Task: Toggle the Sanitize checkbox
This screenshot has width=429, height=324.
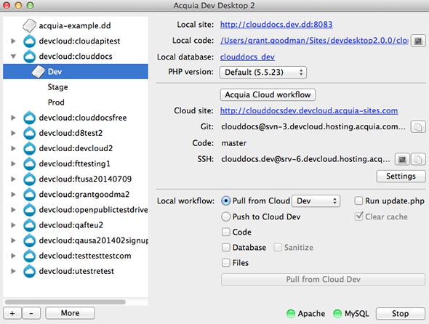Action: click(x=278, y=248)
